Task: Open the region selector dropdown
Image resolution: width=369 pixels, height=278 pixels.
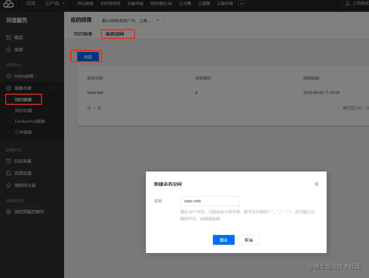Action: pos(131,20)
